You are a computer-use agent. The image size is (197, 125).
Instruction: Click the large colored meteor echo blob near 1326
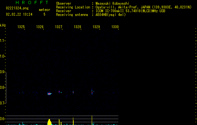[x=49, y=94]
